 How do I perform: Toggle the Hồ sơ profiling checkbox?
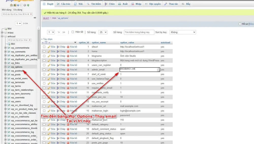pos(240,24)
